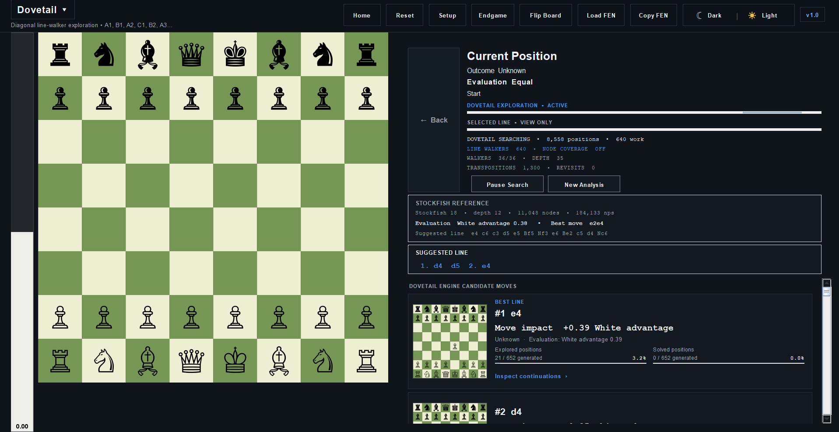Select the black queen on d8
Viewport: 839px width, 432px height.
[191, 54]
